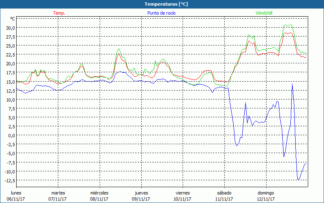The width and height of the screenshot is (324, 203).
Task: Select the viernes day label
Action: 182,193
